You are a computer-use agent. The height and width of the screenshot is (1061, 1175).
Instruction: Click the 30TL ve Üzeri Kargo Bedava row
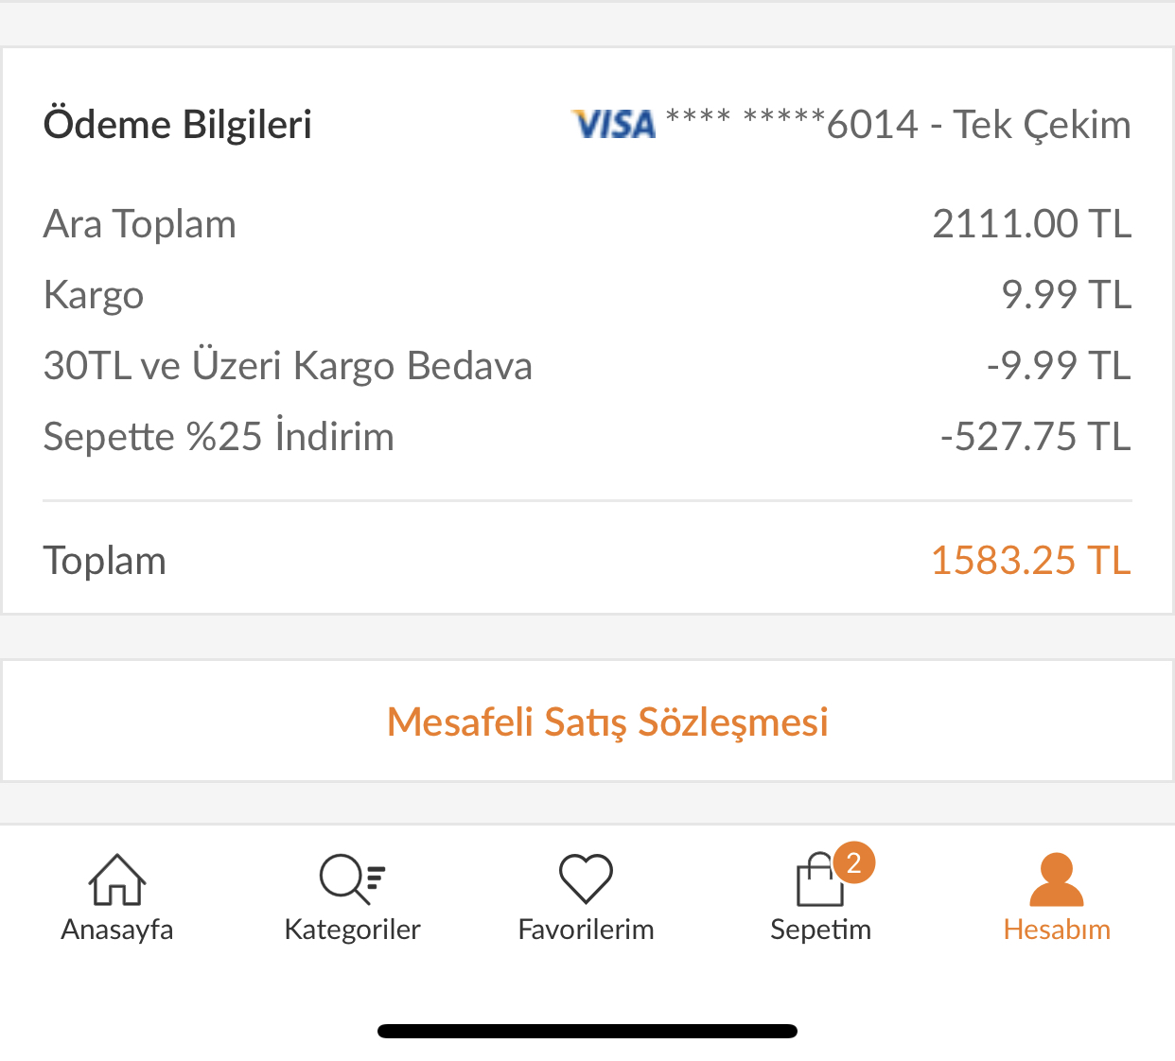pyautogui.click(x=587, y=366)
